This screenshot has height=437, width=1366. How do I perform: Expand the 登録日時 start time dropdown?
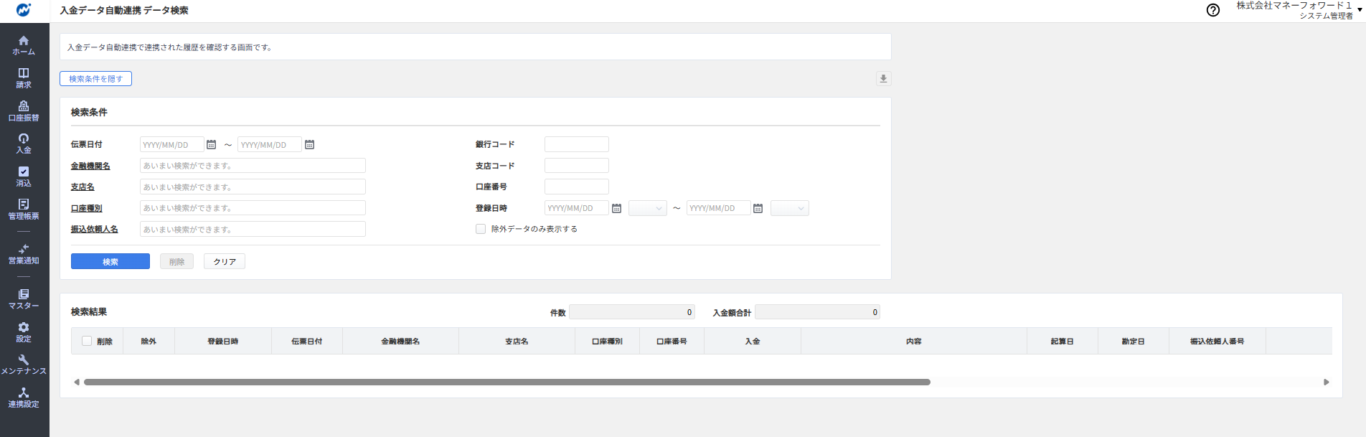[648, 209]
